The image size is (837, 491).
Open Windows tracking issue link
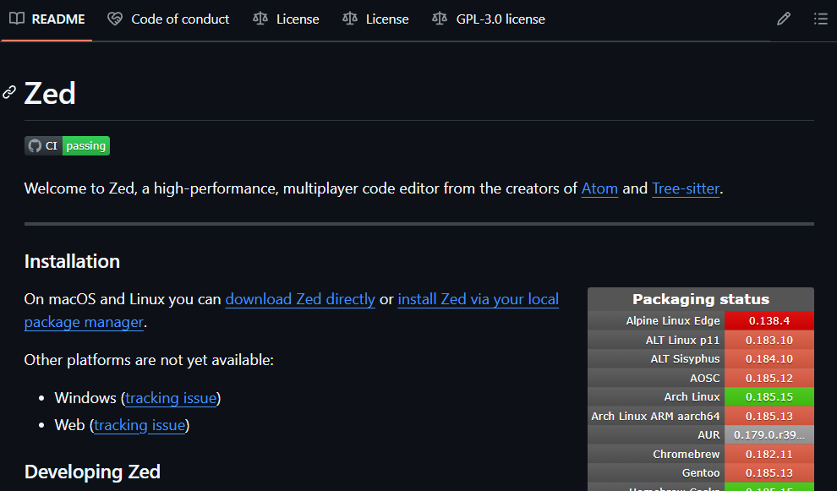pos(171,398)
